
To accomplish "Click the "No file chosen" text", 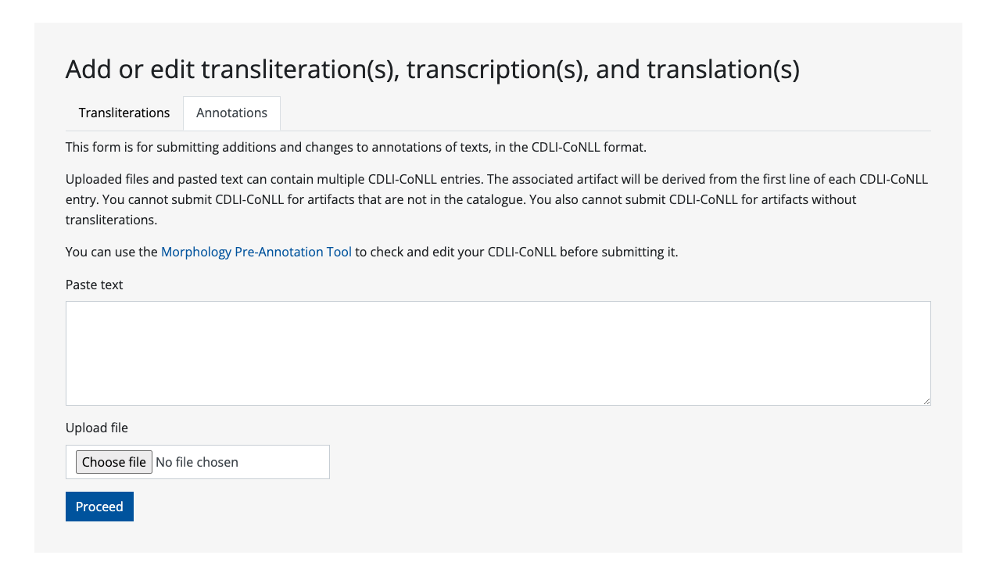I will click(x=197, y=463).
